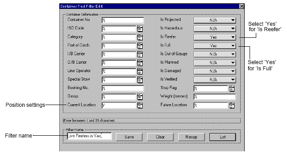Open the lookup list beside Port of Disch.
287x162 pixels.
140,46
